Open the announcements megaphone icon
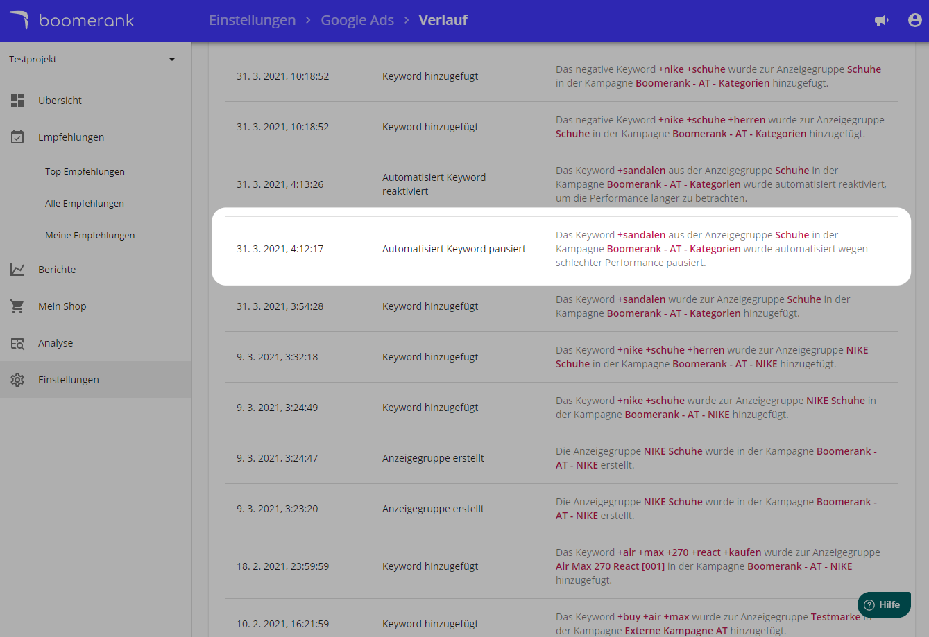 (882, 21)
